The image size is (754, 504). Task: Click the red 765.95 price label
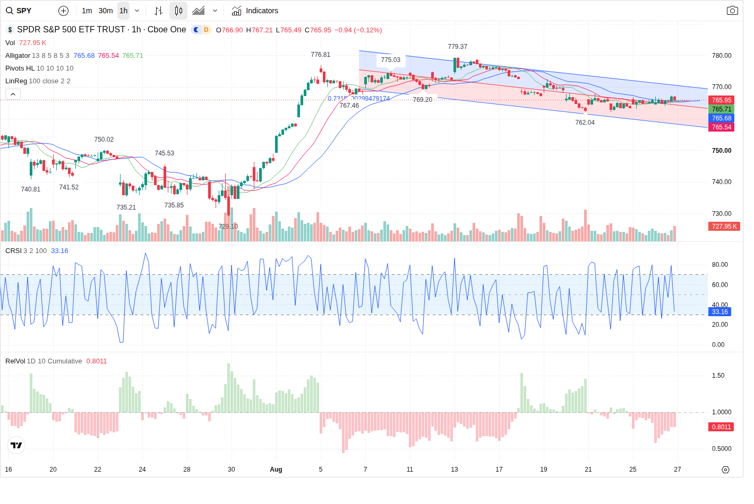coord(722,100)
